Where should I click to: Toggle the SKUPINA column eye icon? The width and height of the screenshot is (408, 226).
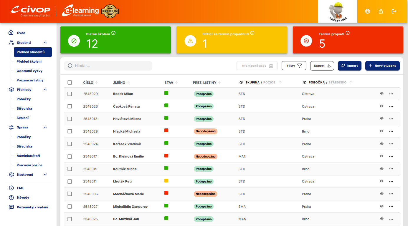(x=241, y=83)
